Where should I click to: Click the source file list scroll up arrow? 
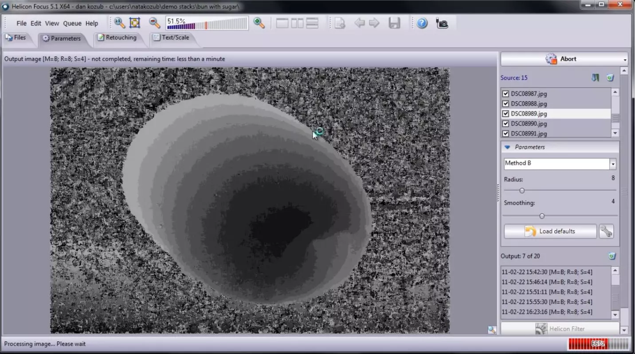coord(615,92)
